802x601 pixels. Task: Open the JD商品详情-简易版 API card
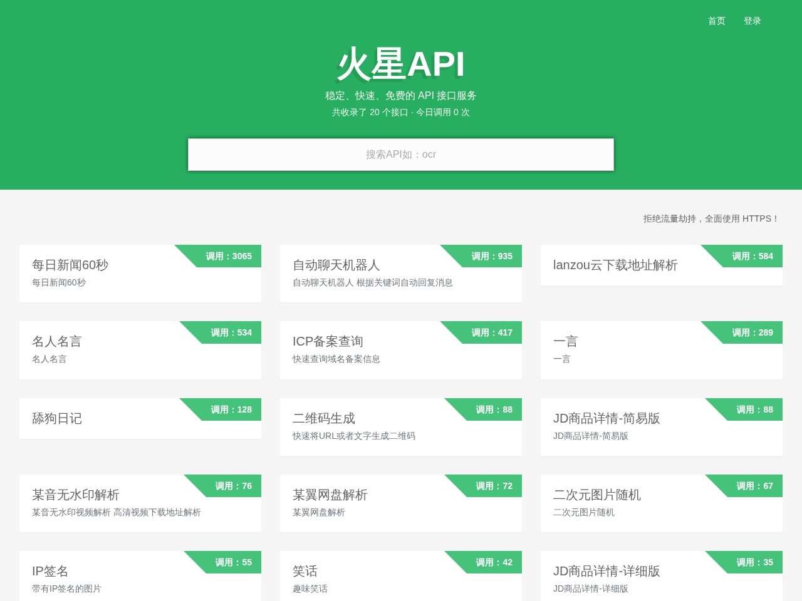tap(661, 426)
